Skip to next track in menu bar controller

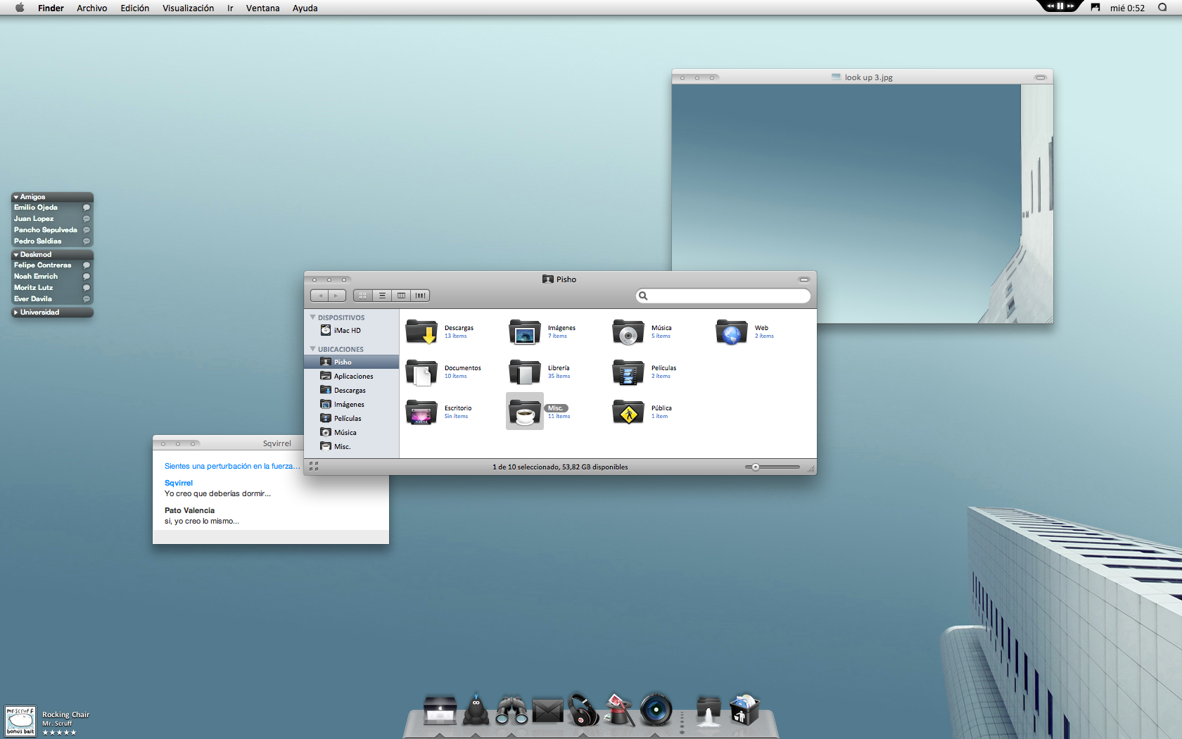pos(1071,6)
